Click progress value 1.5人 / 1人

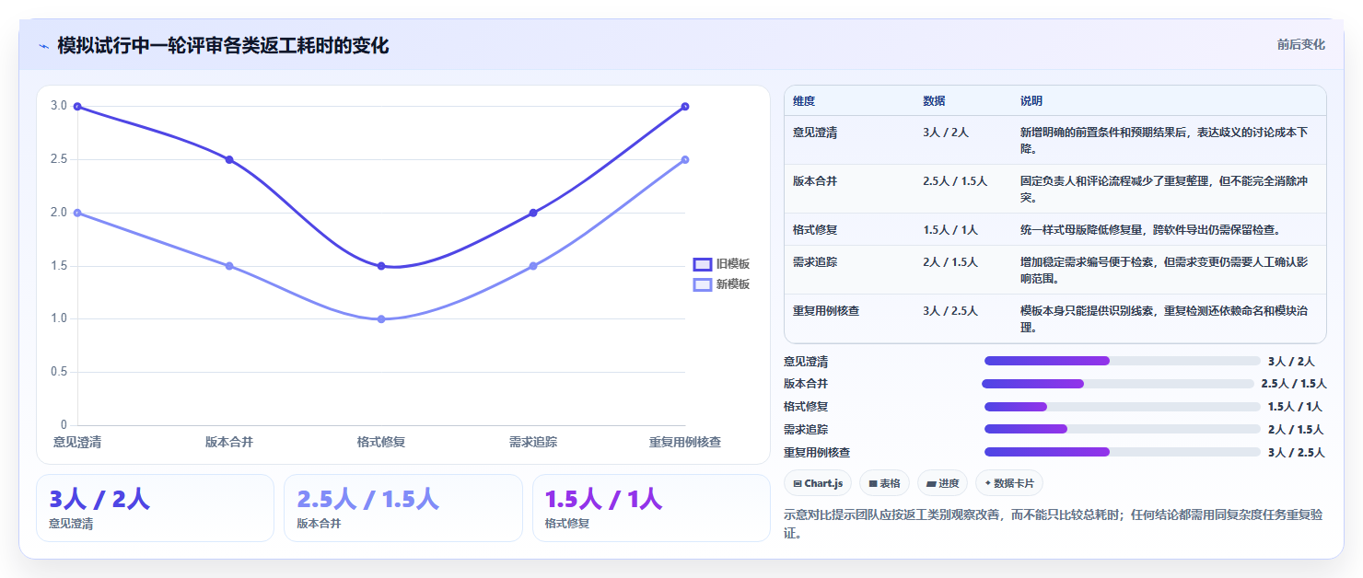pyautogui.click(x=1295, y=407)
